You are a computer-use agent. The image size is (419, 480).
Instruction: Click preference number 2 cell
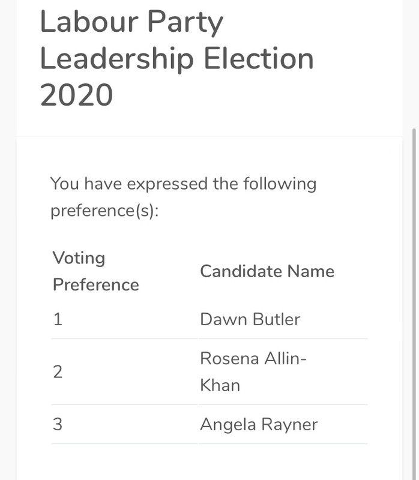coord(58,372)
